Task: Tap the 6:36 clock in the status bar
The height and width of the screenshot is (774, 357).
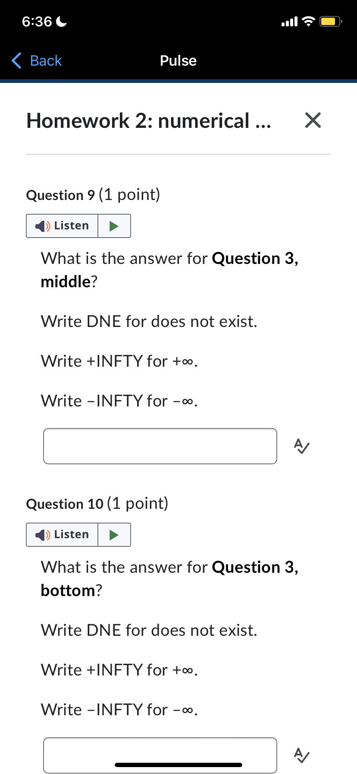Action: (37, 21)
